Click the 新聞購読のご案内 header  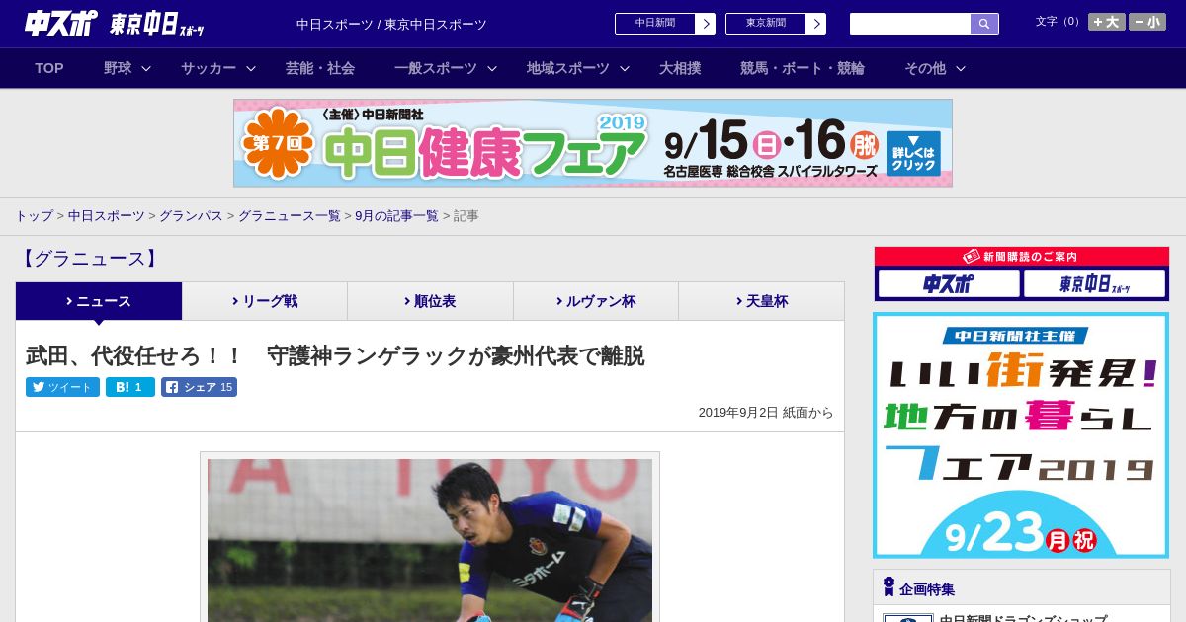click(x=1022, y=257)
